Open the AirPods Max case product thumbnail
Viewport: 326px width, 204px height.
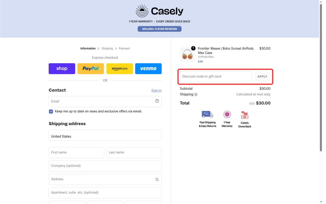pos(187,55)
